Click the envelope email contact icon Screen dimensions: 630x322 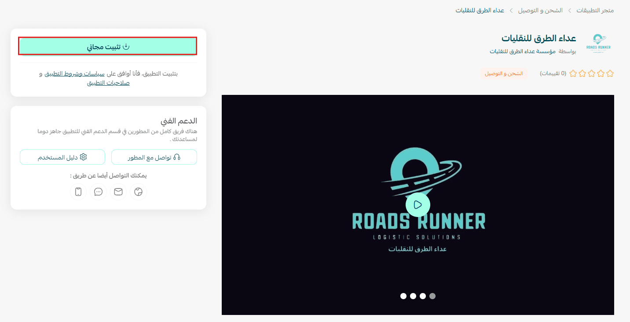[118, 192]
